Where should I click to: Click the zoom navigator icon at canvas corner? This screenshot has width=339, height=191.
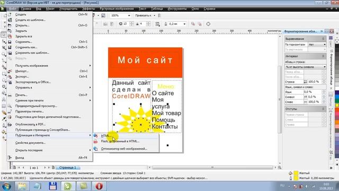[280, 168]
